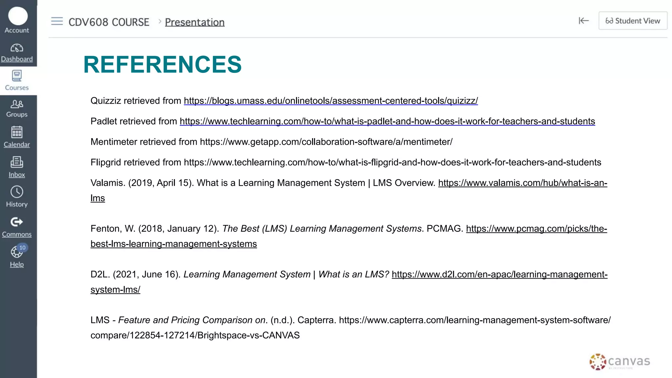672x378 pixels.
Task: Click the 'D2L. (2021, June 16)' text
Action: (x=136, y=274)
